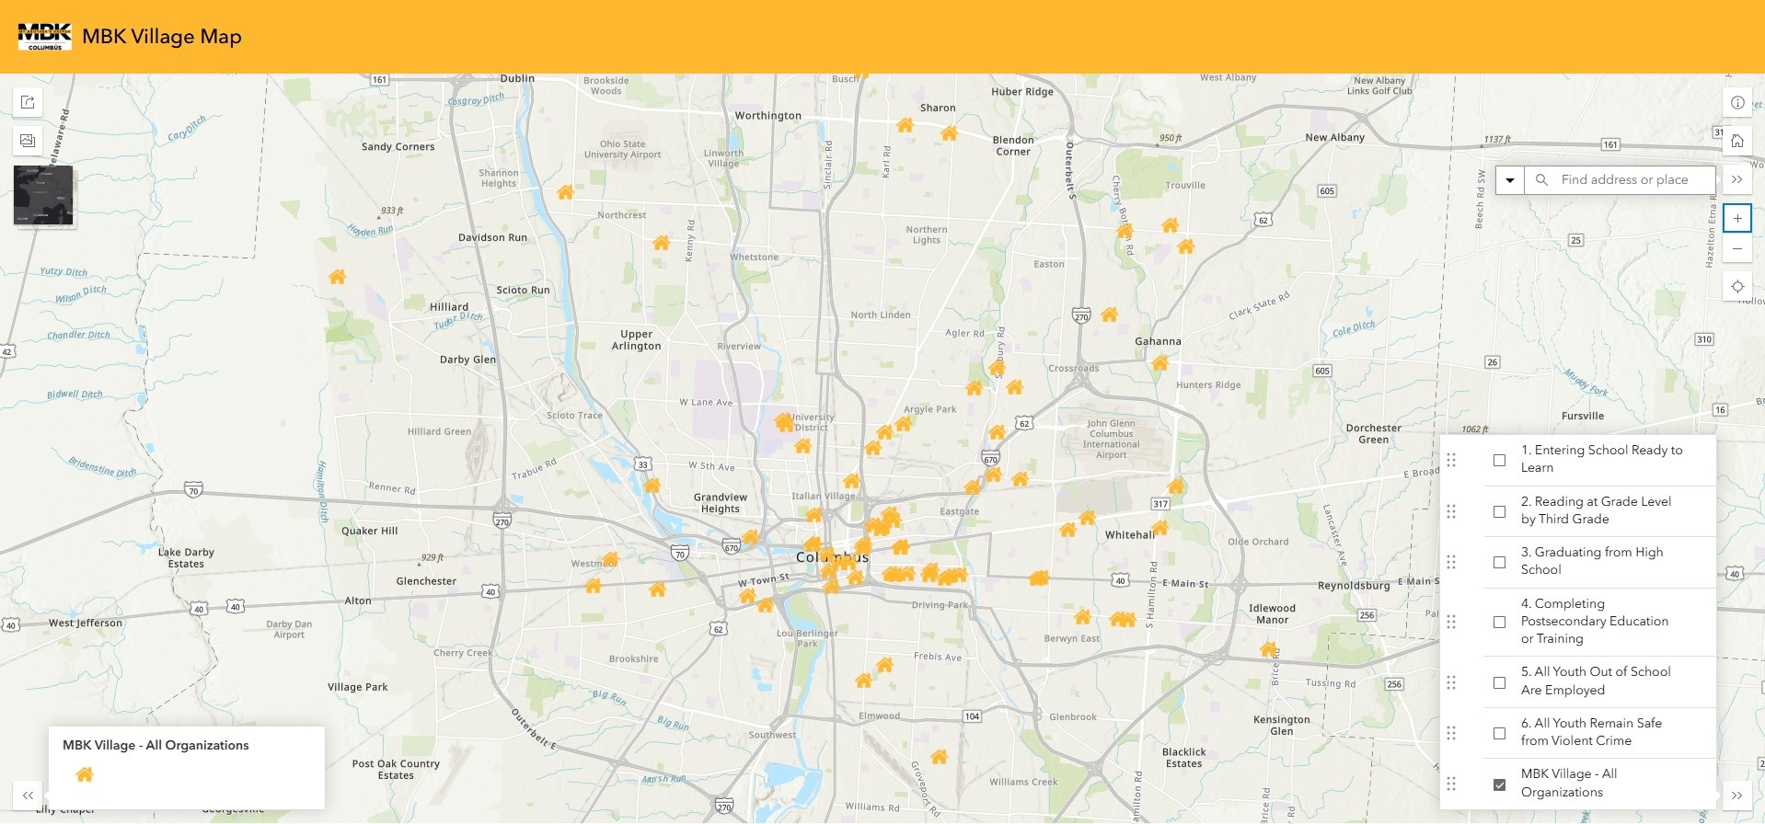1765x824 pixels.
Task: Collapse the legend panel at bottom-left
Action: click(28, 795)
